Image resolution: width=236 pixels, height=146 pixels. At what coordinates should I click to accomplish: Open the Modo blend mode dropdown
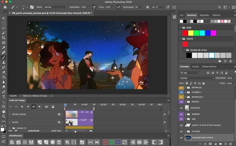[55, 7]
